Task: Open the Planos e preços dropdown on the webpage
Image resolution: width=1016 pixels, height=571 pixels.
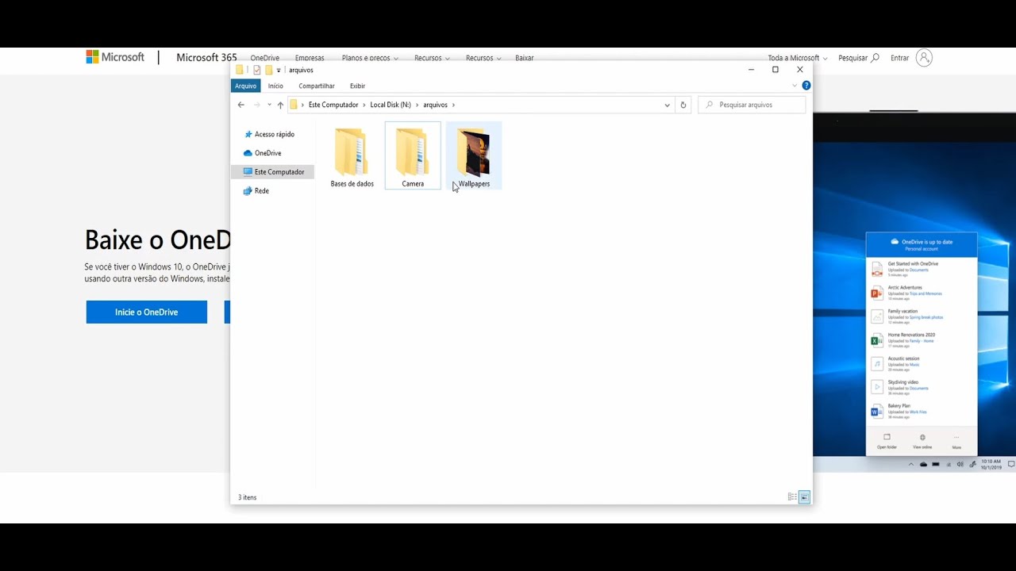Action: [x=370, y=58]
